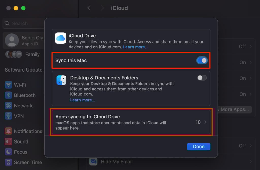The image size is (260, 170).
Task: Go back using the left arrow
Action: click(x=89, y=8)
